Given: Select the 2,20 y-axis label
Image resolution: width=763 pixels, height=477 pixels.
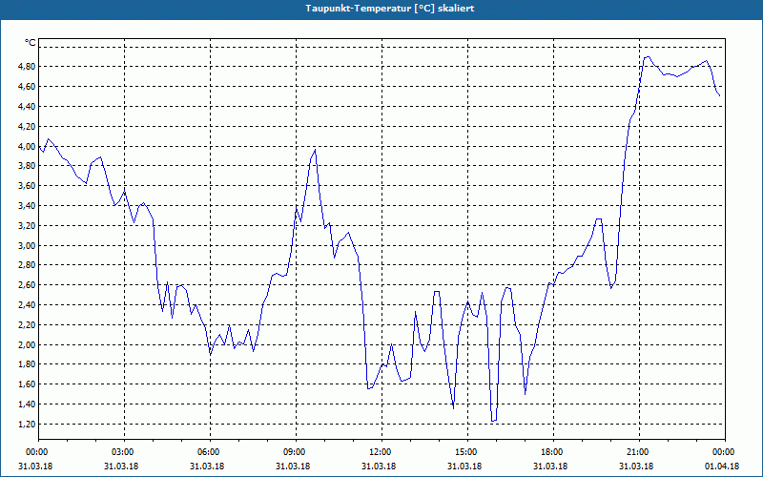Looking at the screenshot, I should click(x=26, y=324).
